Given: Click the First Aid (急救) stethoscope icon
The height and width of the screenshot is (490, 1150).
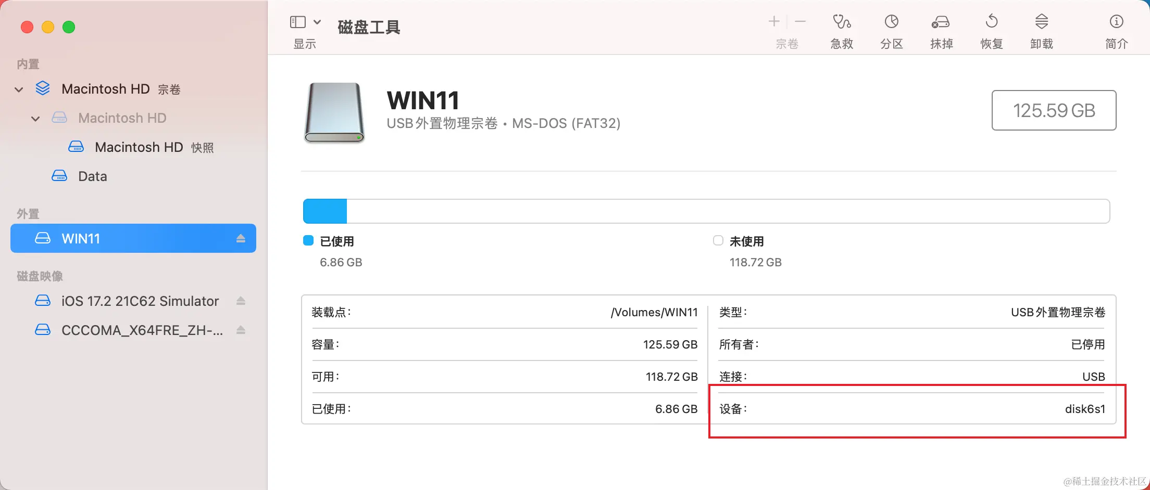Looking at the screenshot, I should [842, 22].
